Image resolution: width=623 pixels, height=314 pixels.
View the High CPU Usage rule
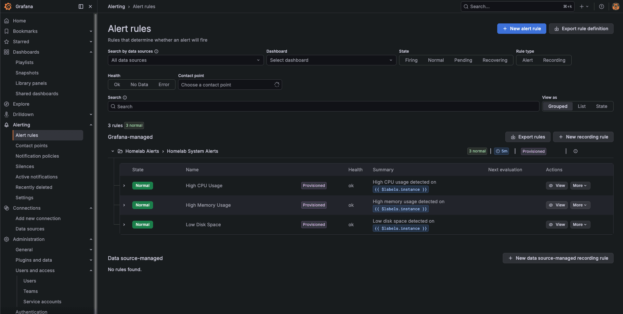coord(557,186)
